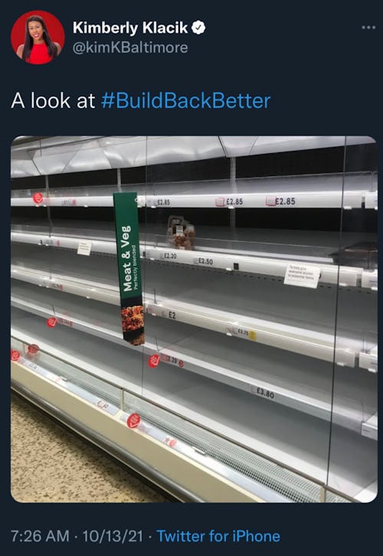The width and height of the screenshot is (383, 556).
Task: Click the 'A look at' tweet text
Action: point(53,100)
